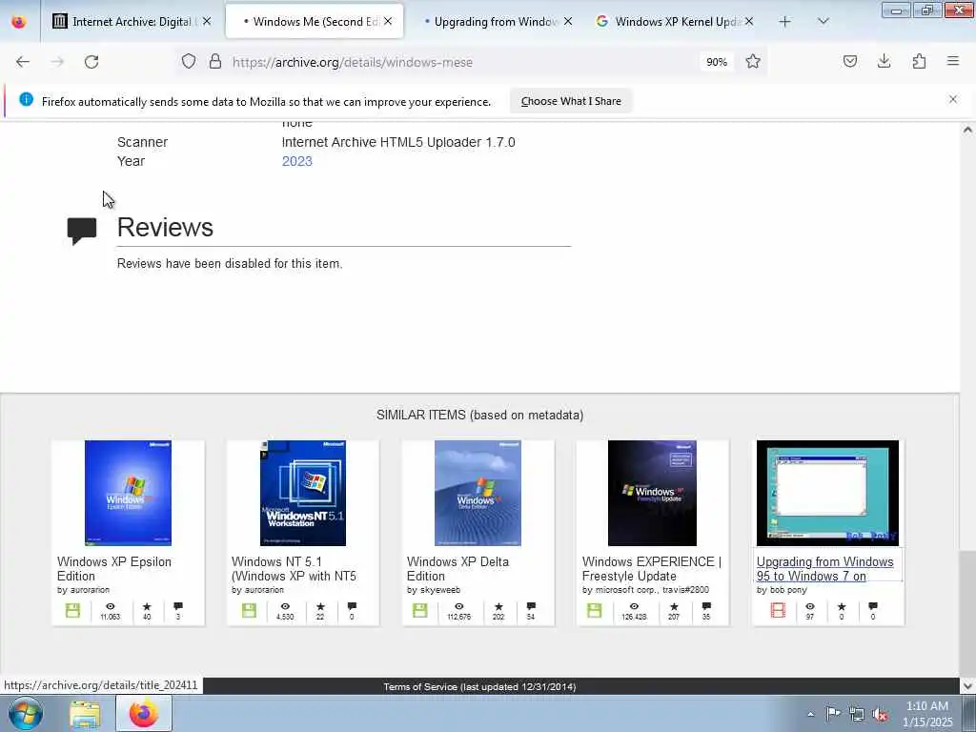Screen dimensions: 976x732
Task: Go back to the previous page
Action: (x=23, y=62)
